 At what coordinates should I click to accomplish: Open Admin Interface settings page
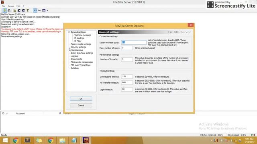point(82,53)
